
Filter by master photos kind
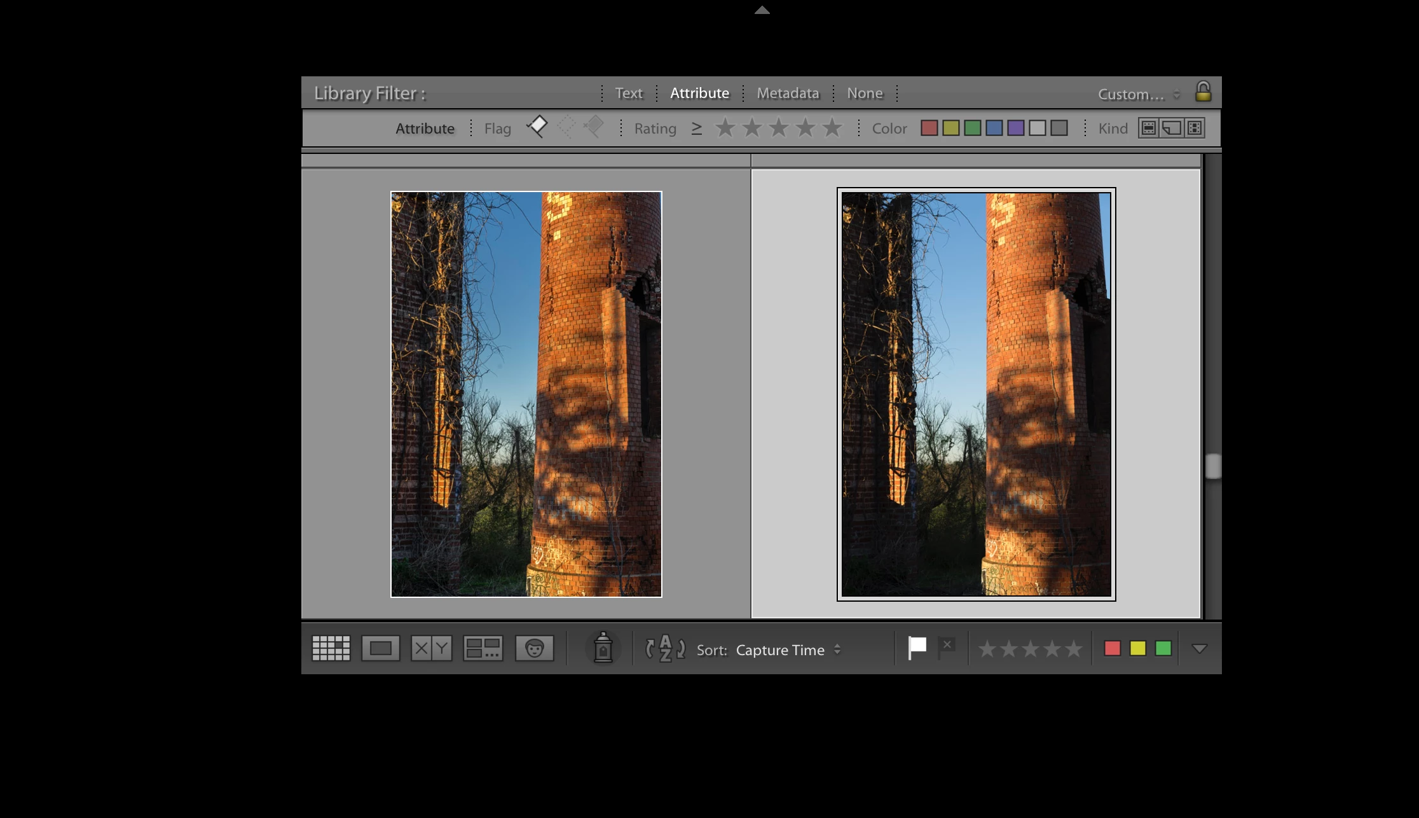(x=1148, y=128)
